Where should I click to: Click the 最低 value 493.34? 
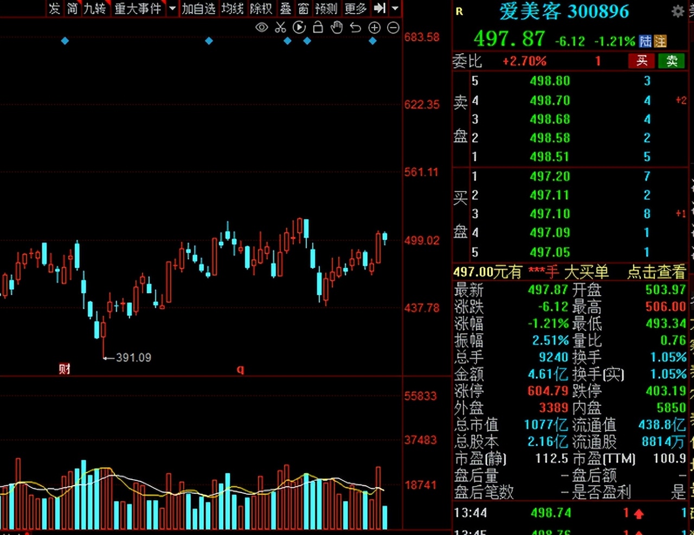(x=665, y=323)
